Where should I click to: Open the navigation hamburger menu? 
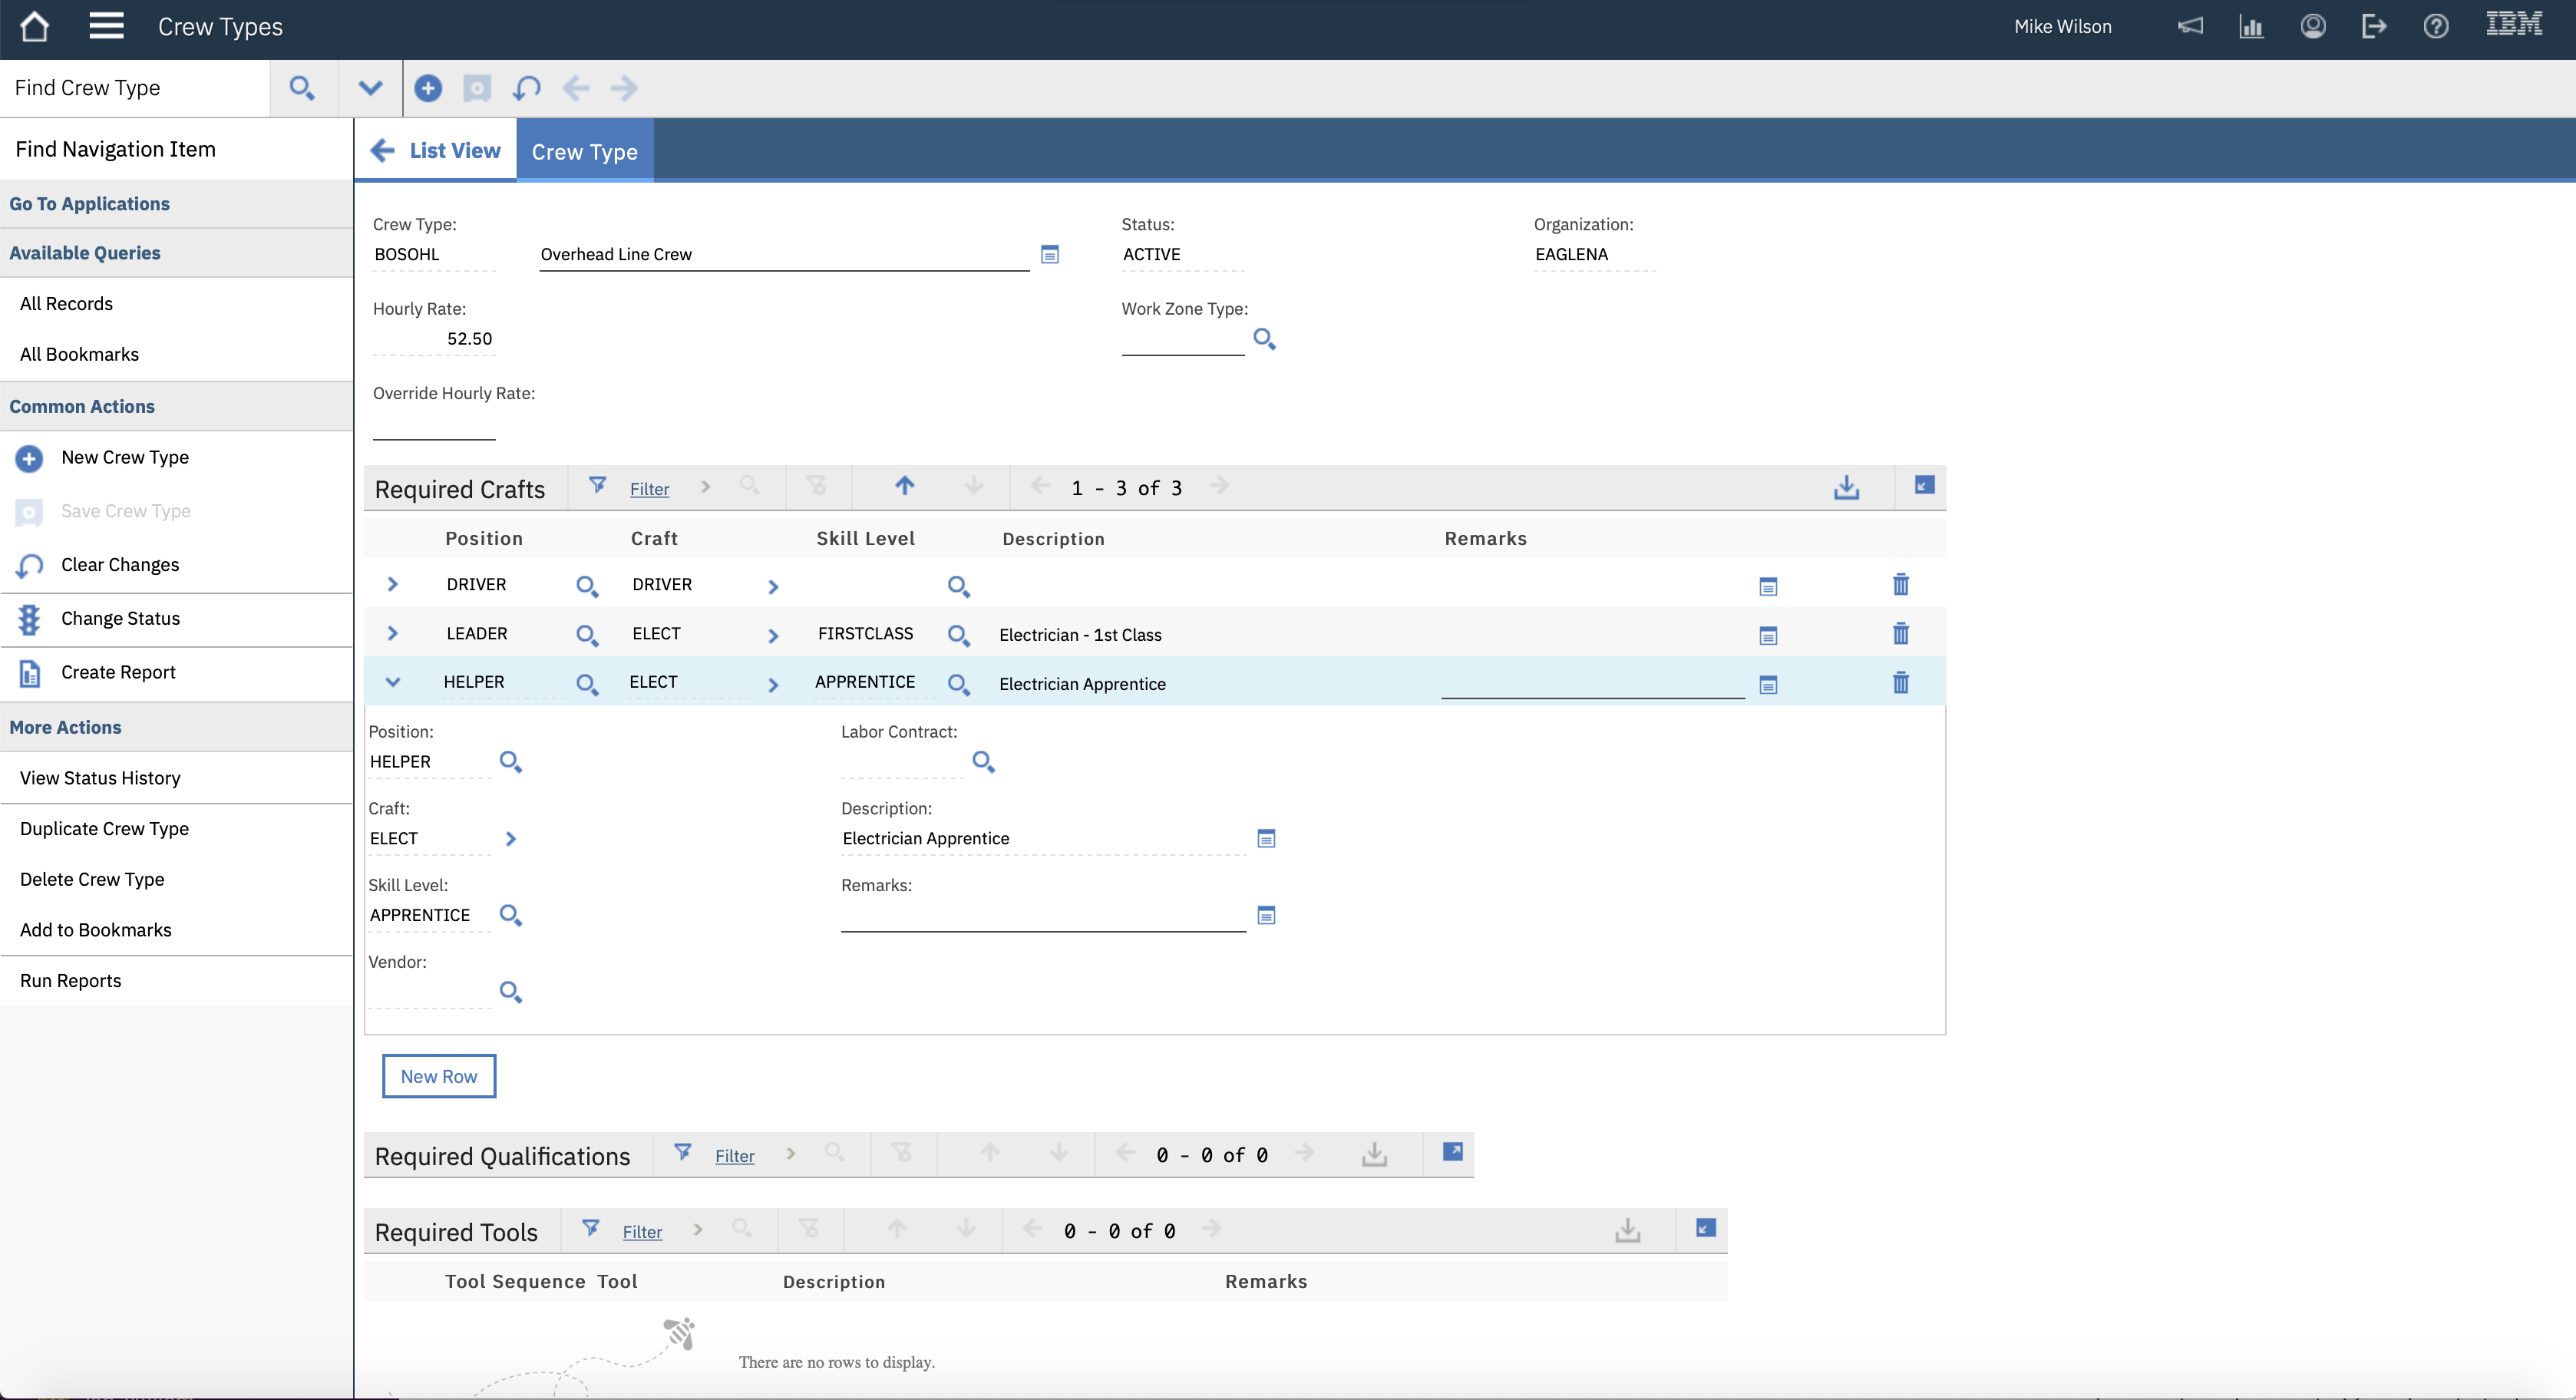[x=106, y=27]
